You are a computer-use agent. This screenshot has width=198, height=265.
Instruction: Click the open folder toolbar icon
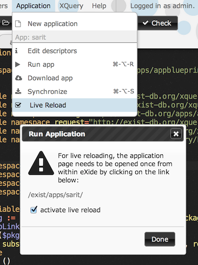click(x=5, y=23)
